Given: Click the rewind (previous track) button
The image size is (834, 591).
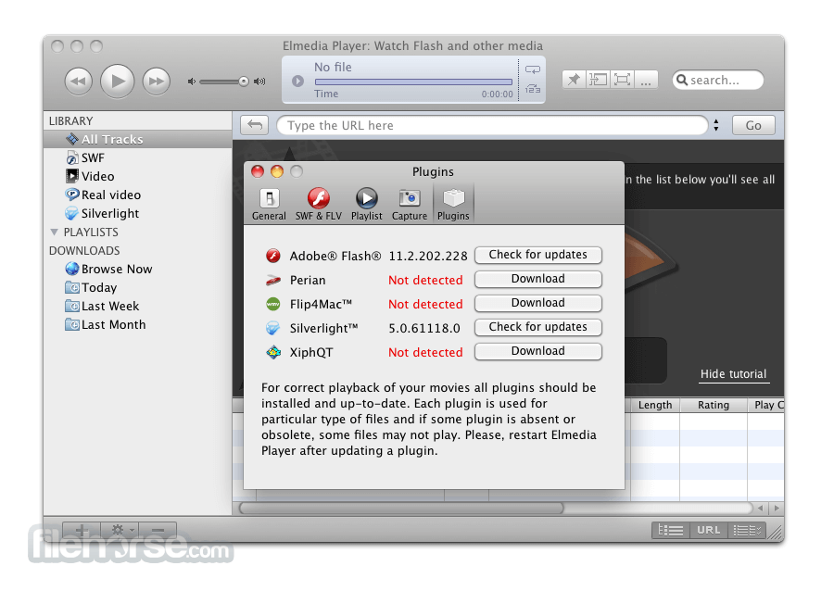Looking at the screenshot, I should click(78, 82).
